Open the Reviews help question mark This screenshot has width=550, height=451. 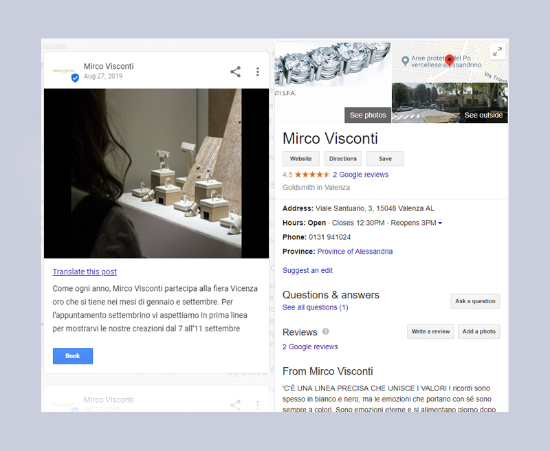(x=325, y=331)
